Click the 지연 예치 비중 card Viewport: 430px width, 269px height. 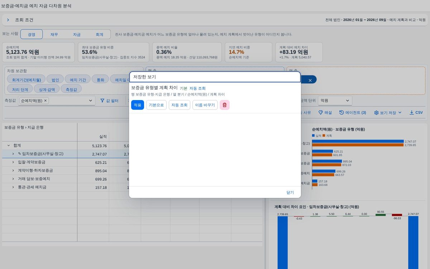[249, 52]
